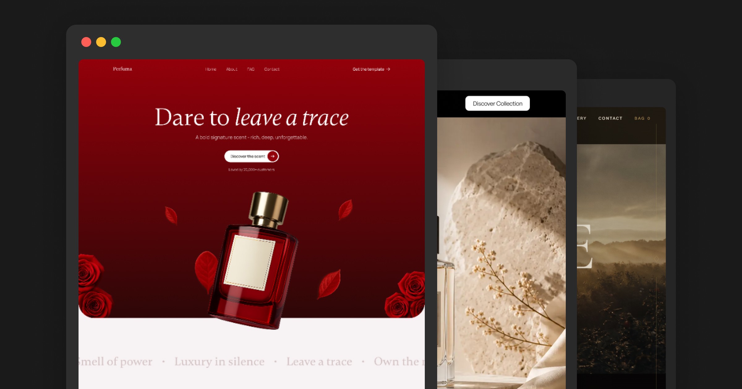Click the red perfume bottle image
This screenshot has height=389, width=742.
pos(253,260)
